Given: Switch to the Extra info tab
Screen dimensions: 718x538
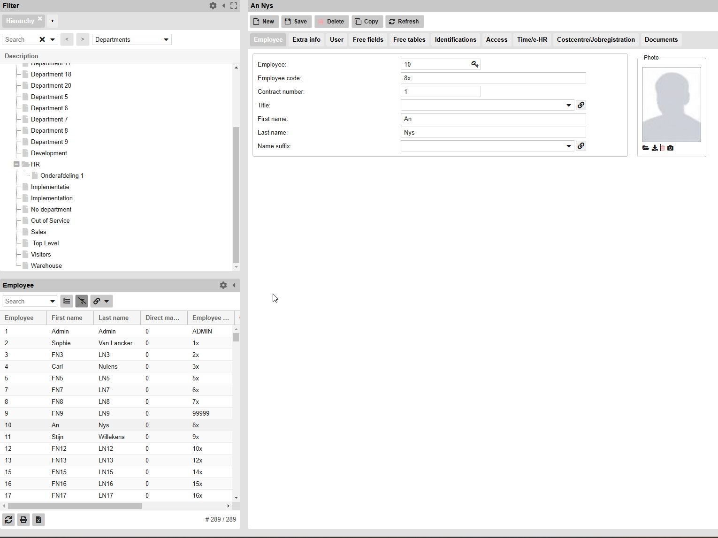Looking at the screenshot, I should coord(306,39).
